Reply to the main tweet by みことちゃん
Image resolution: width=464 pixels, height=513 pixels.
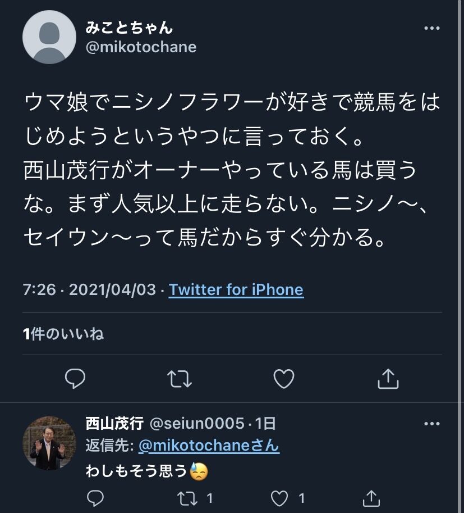[75, 379]
